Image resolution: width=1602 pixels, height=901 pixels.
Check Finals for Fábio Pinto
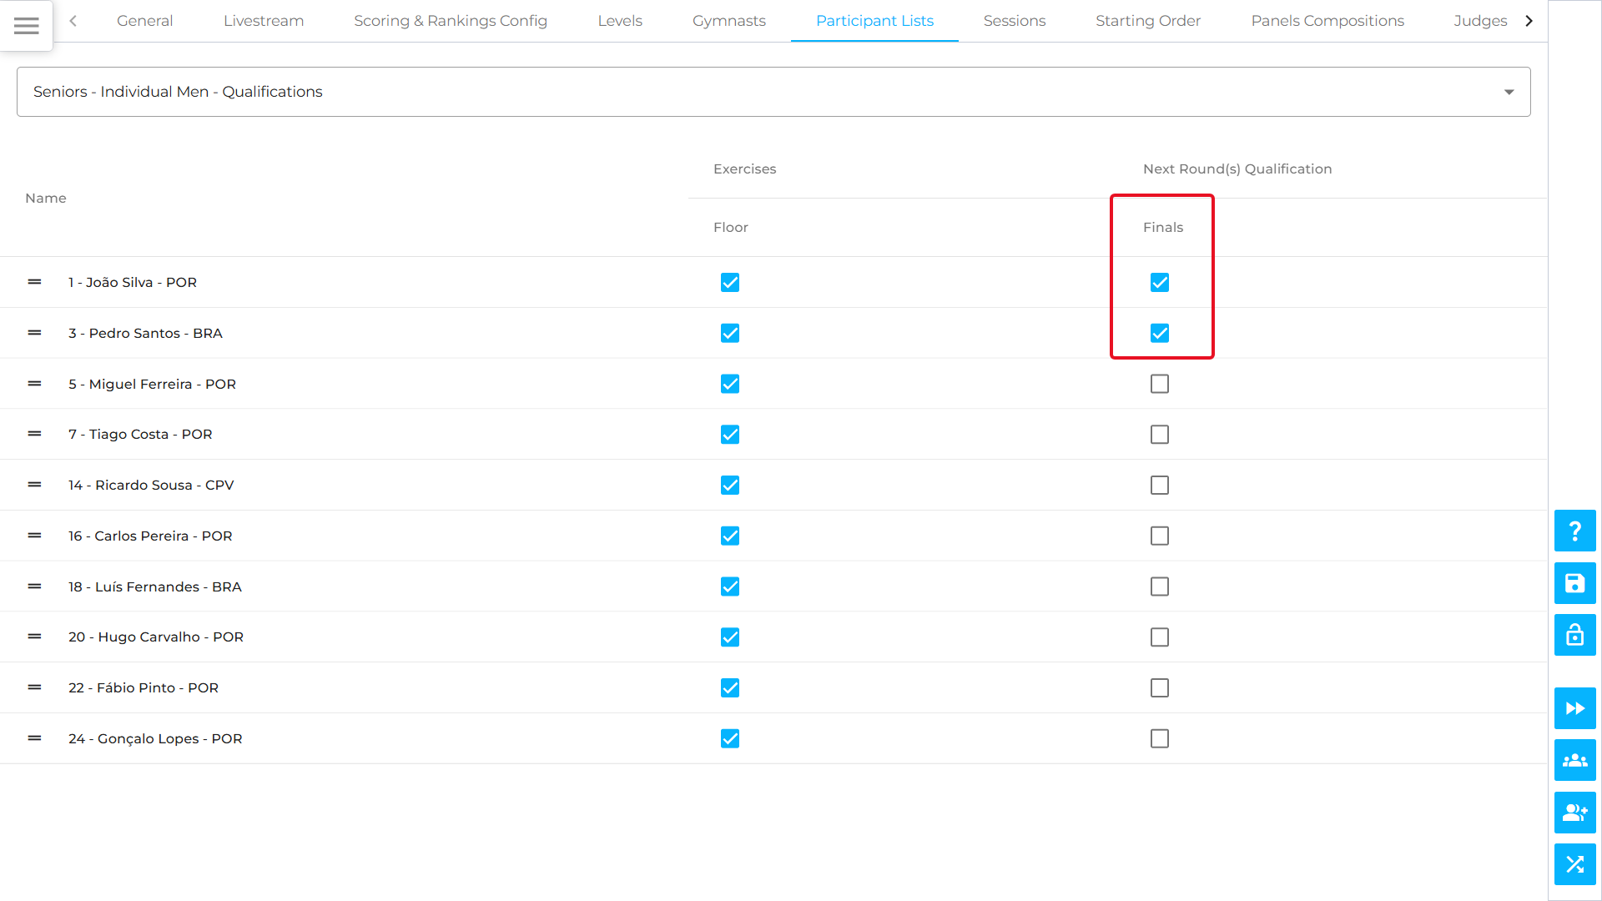1160,688
